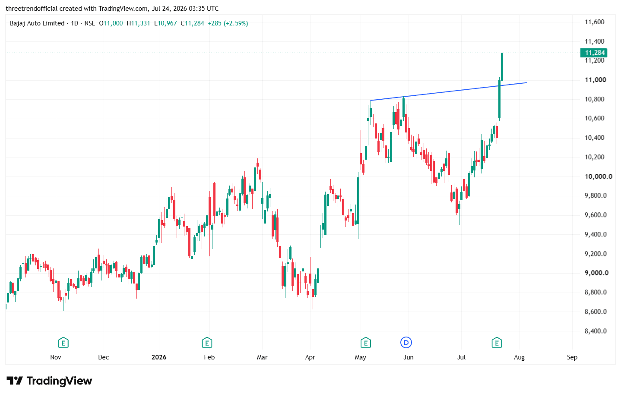Click the Apr label on the time axis
The width and height of the screenshot is (621, 397).
[x=310, y=357]
